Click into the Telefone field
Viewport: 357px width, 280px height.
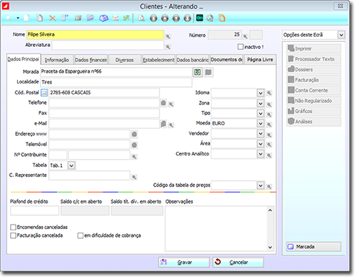tap(104, 103)
